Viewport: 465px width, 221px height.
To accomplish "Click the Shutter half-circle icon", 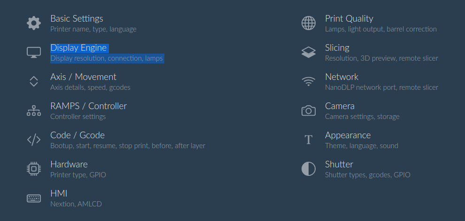I will click(x=309, y=169).
